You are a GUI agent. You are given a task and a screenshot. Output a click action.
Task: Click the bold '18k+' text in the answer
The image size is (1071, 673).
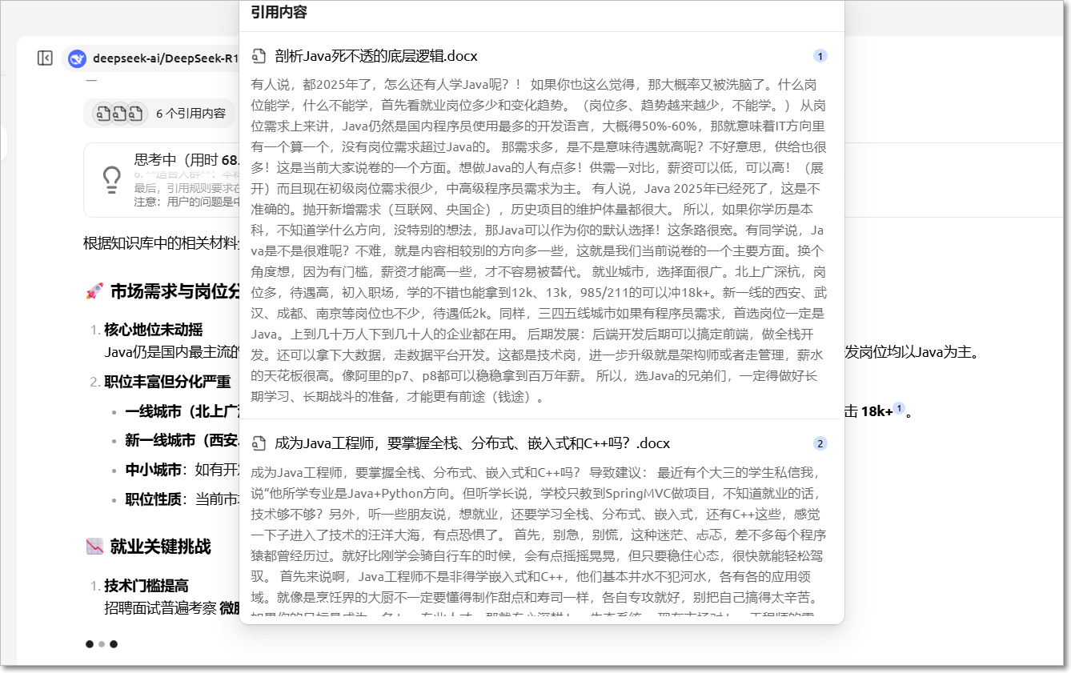click(x=876, y=411)
